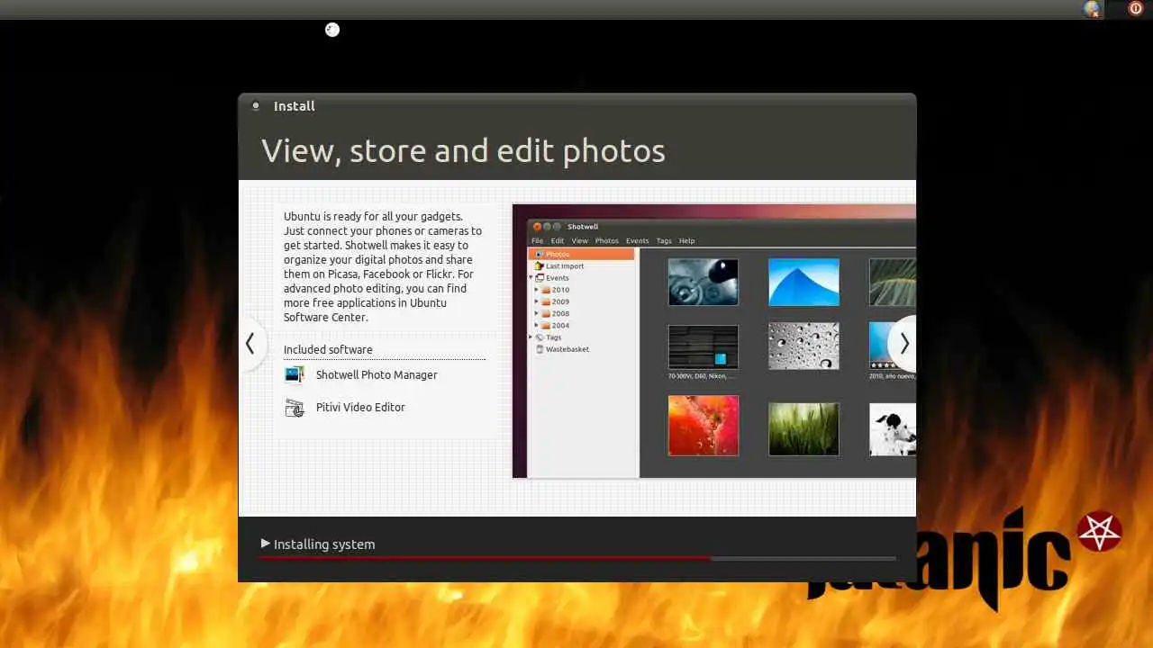
Task: Click the Pitivi Video Editor label
Action: 360,407
